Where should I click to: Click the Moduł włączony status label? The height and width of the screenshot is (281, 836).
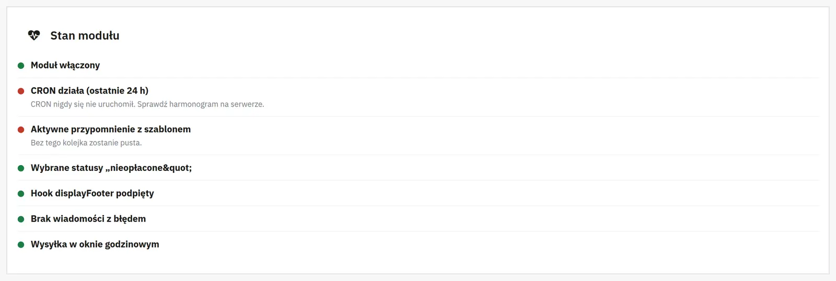[x=65, y=65]
